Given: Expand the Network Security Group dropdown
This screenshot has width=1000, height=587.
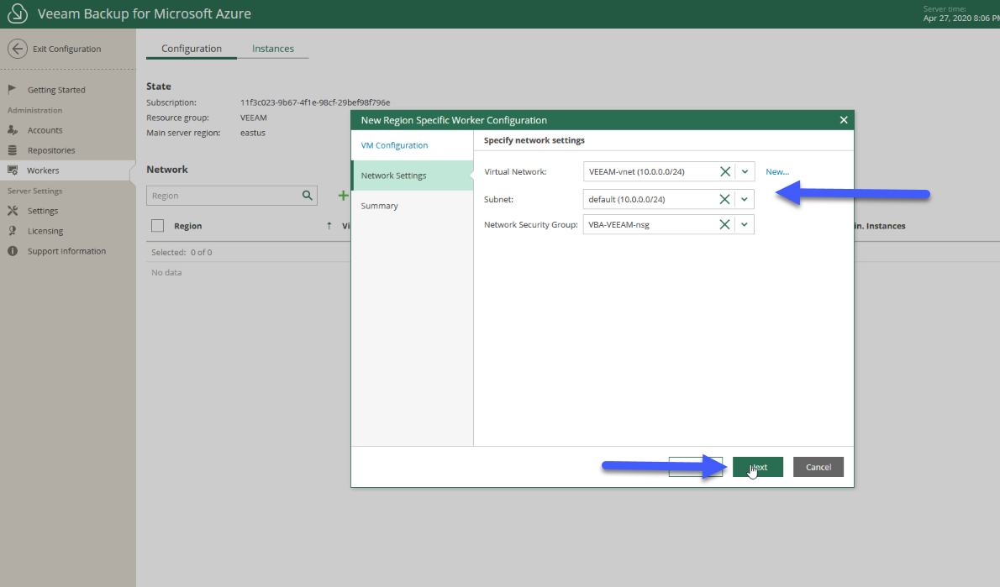Looking at the screenshot, I should tap(745, 224).
